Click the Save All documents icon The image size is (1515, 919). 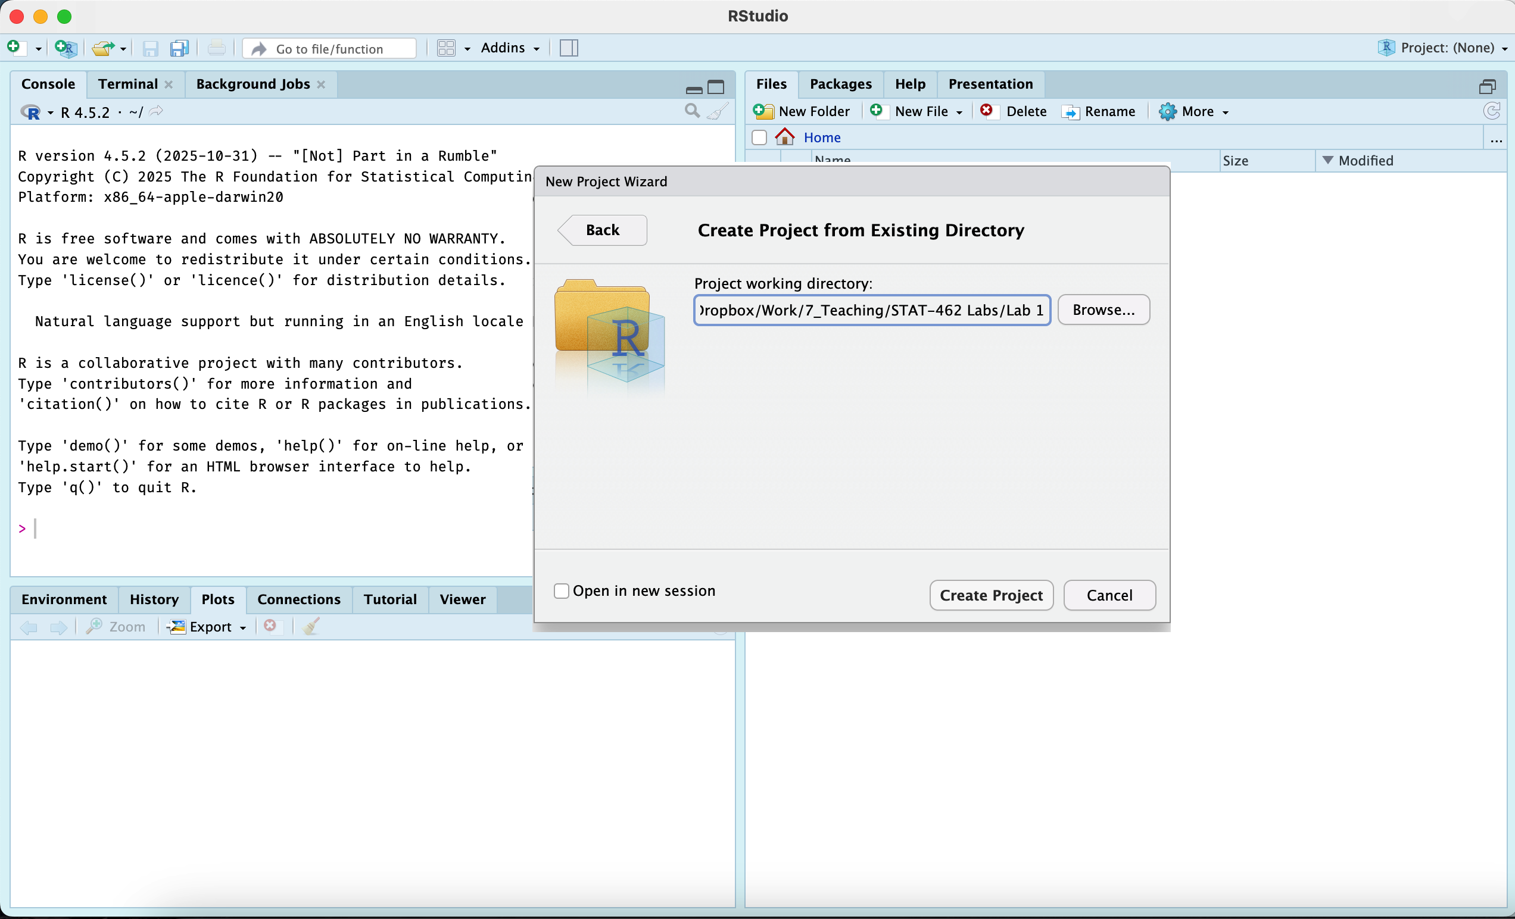179,48
